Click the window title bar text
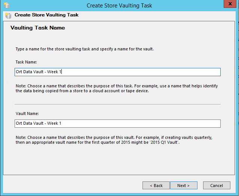Image resolution: width=239 pixels, height=196 pixels. click(119, 6)
